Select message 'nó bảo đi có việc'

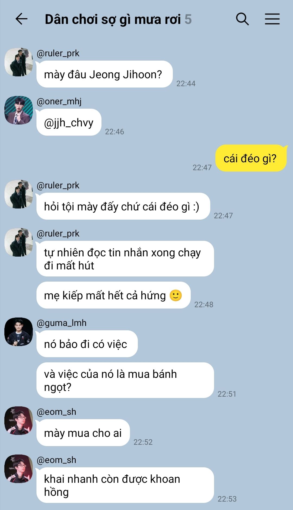(x=87, y=344)
